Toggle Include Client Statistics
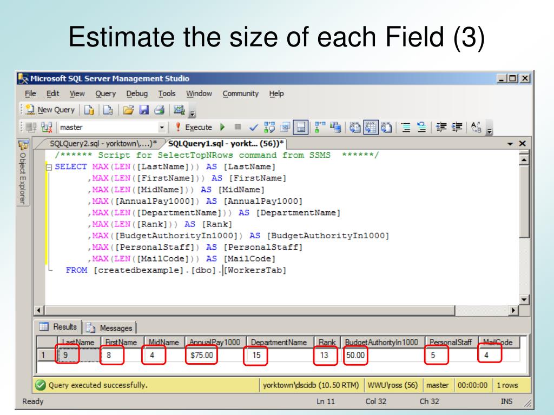 click(335, 127)
